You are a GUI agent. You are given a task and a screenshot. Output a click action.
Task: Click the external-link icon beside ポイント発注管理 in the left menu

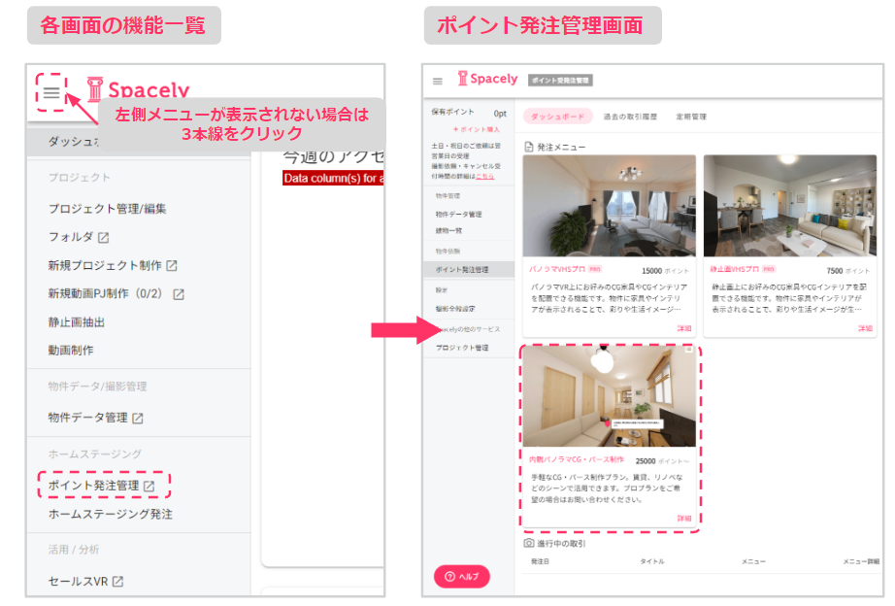(x=149, y=486)
